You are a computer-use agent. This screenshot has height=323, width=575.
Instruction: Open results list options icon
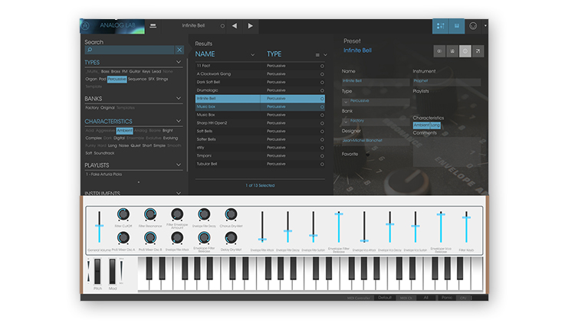coord(317,55)
